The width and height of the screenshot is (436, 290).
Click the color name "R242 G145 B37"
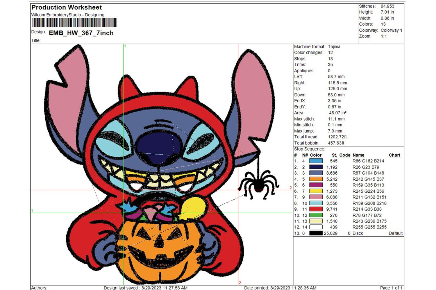[368, 179]
